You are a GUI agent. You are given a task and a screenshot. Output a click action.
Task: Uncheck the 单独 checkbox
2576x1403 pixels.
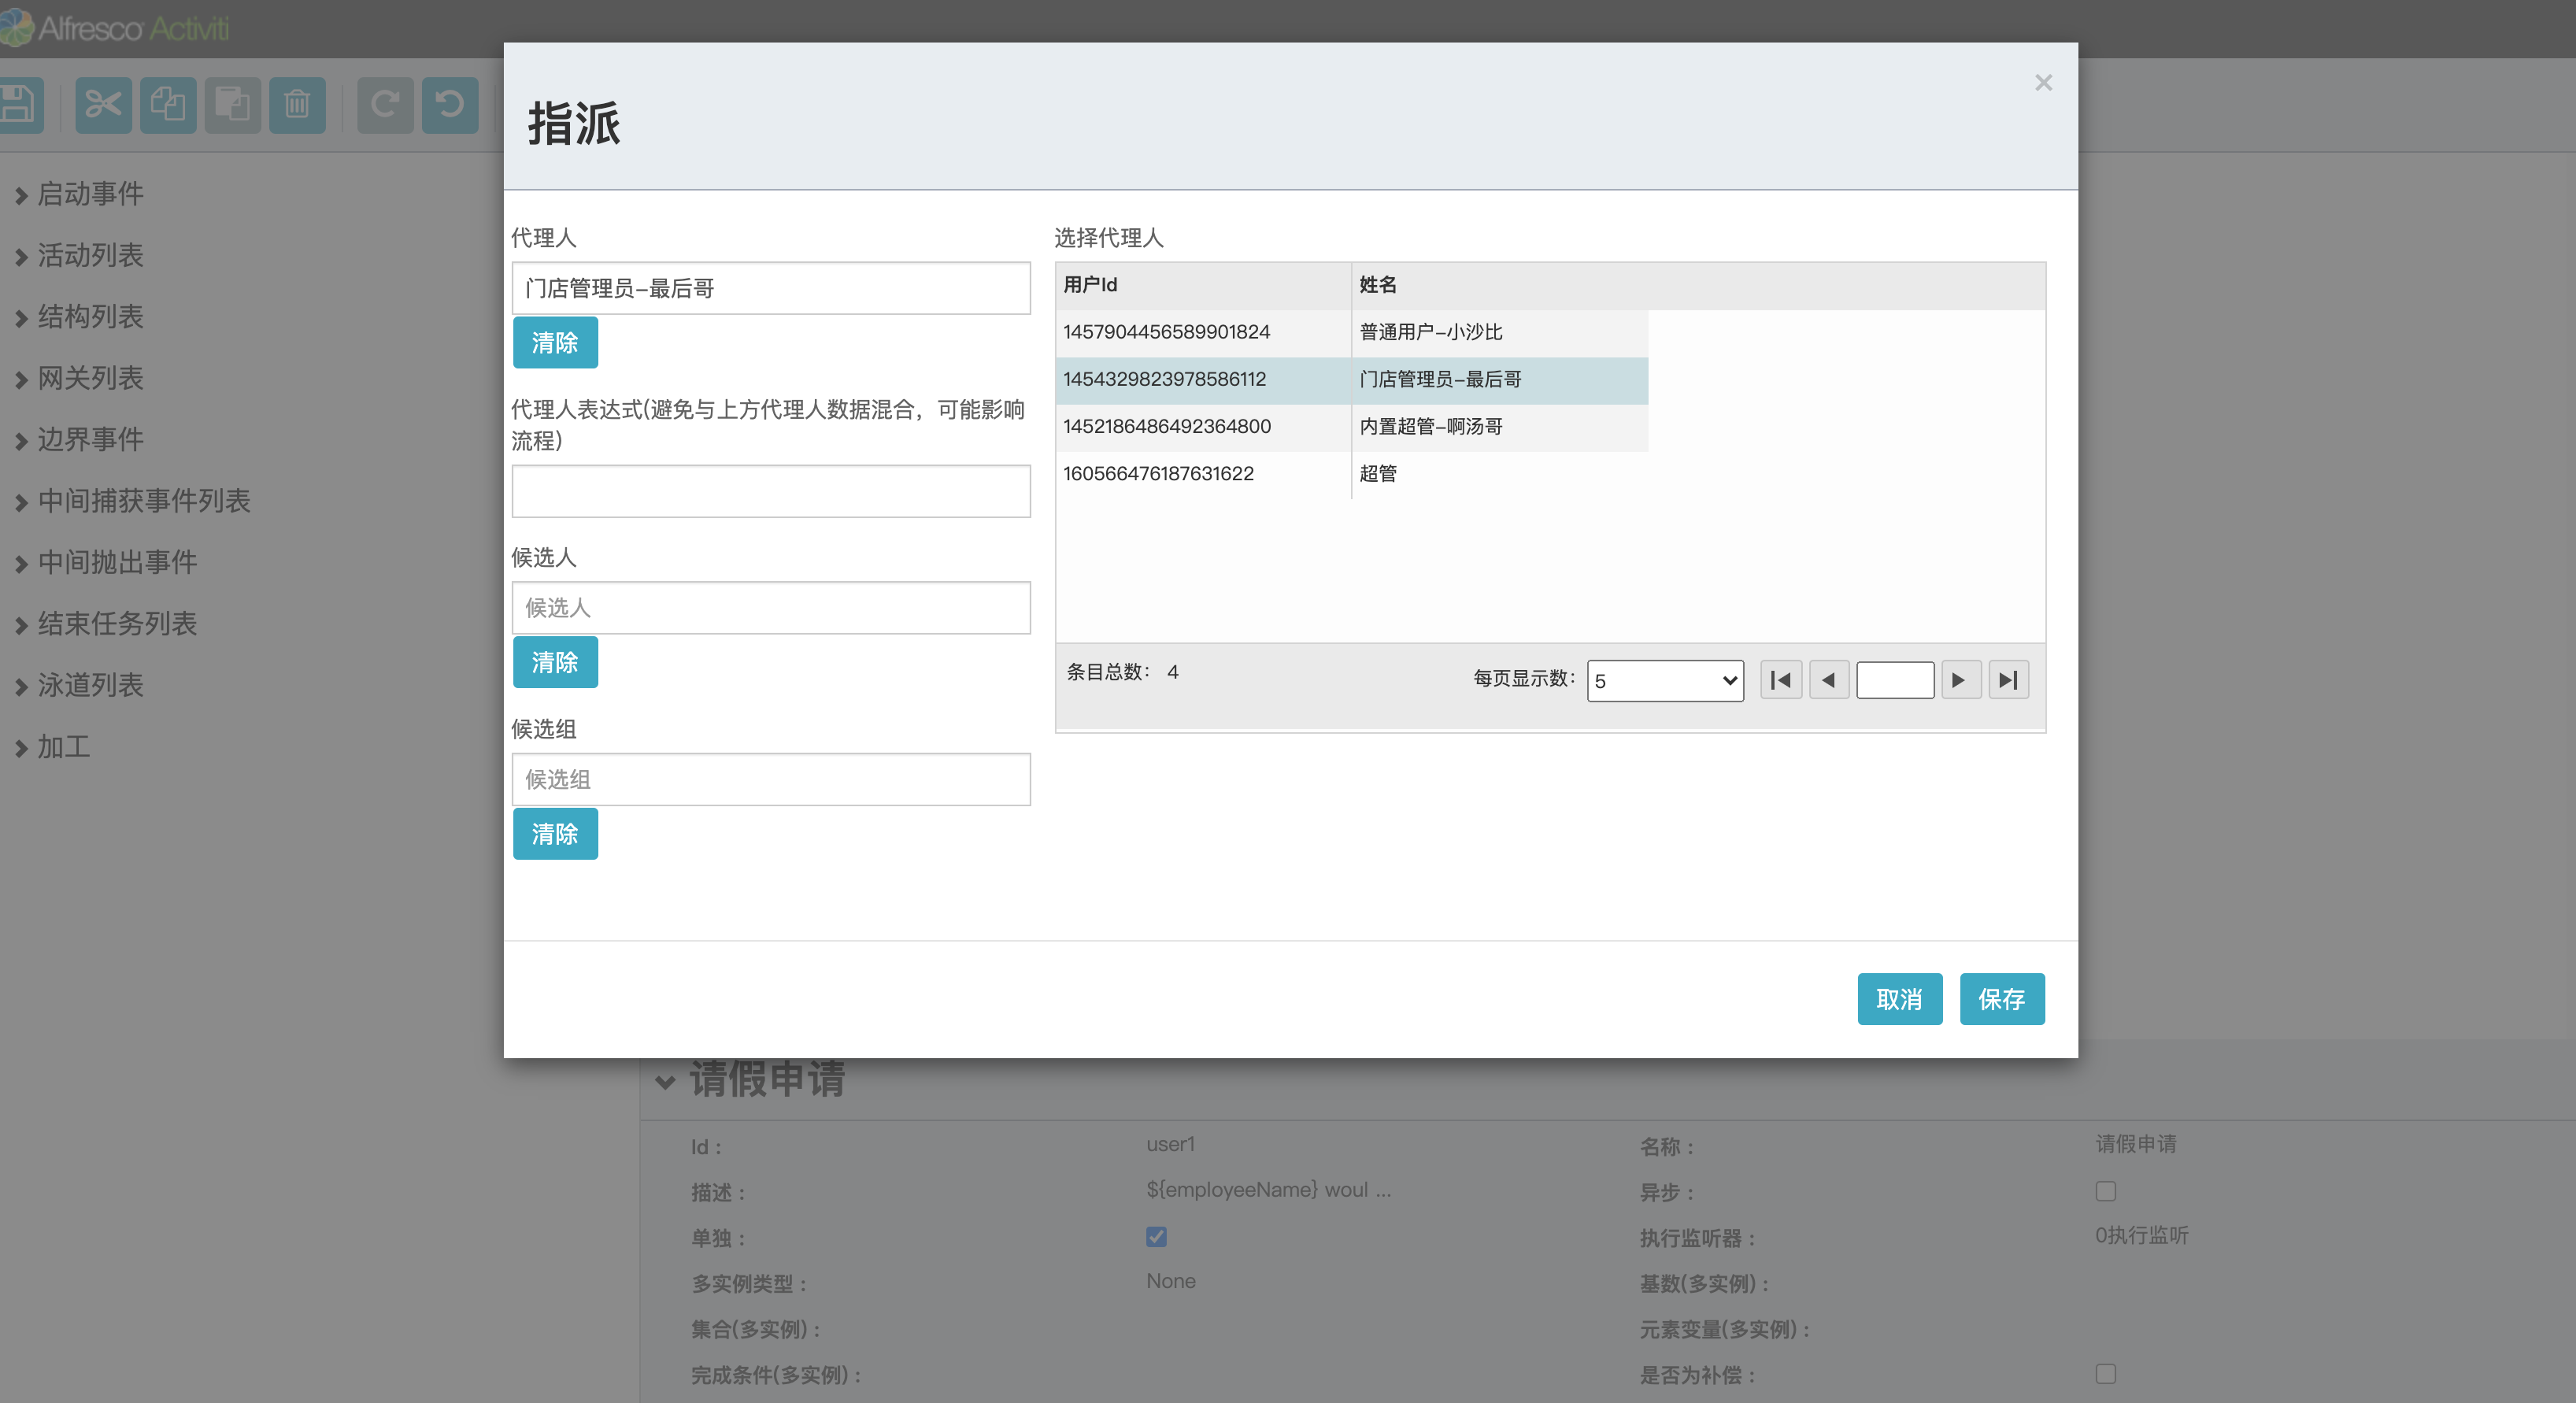[x=1156, y=1237]
